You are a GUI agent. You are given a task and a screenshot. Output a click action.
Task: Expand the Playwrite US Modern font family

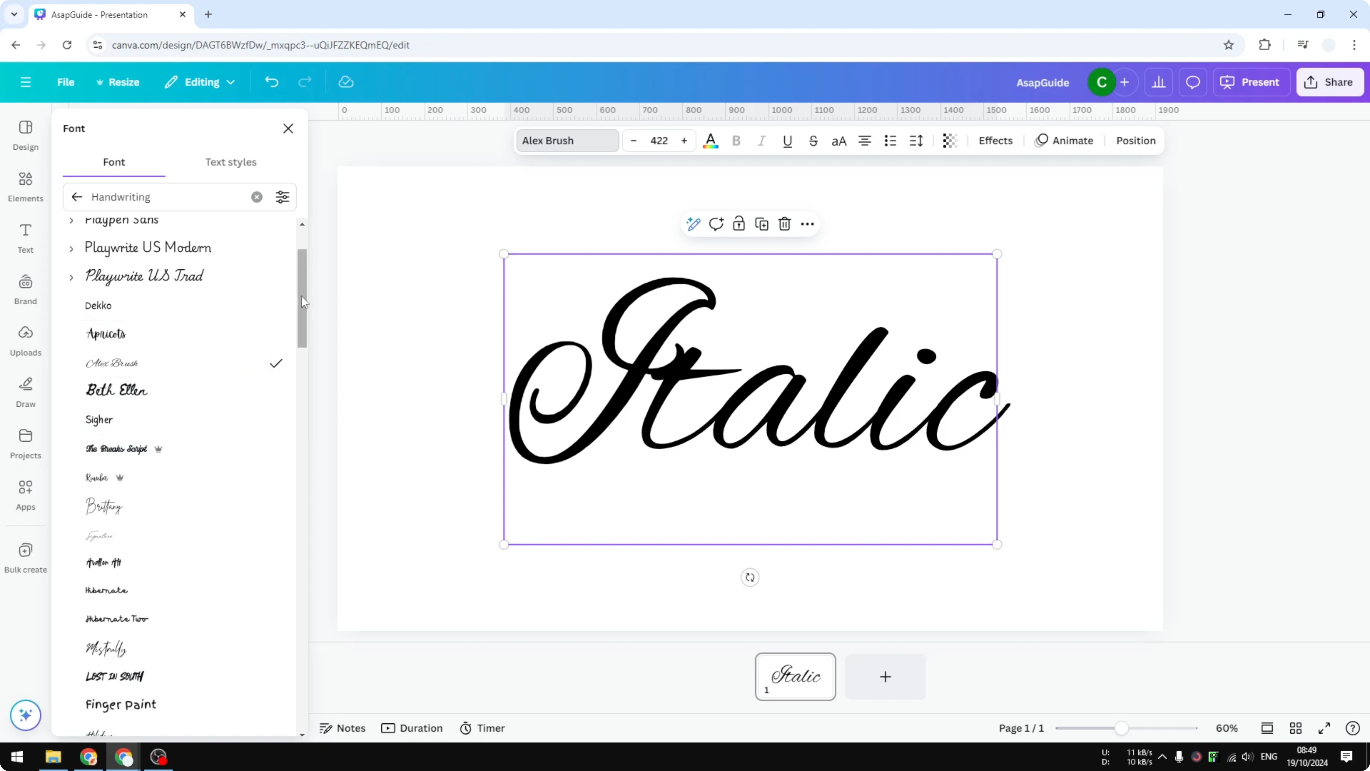72,248
